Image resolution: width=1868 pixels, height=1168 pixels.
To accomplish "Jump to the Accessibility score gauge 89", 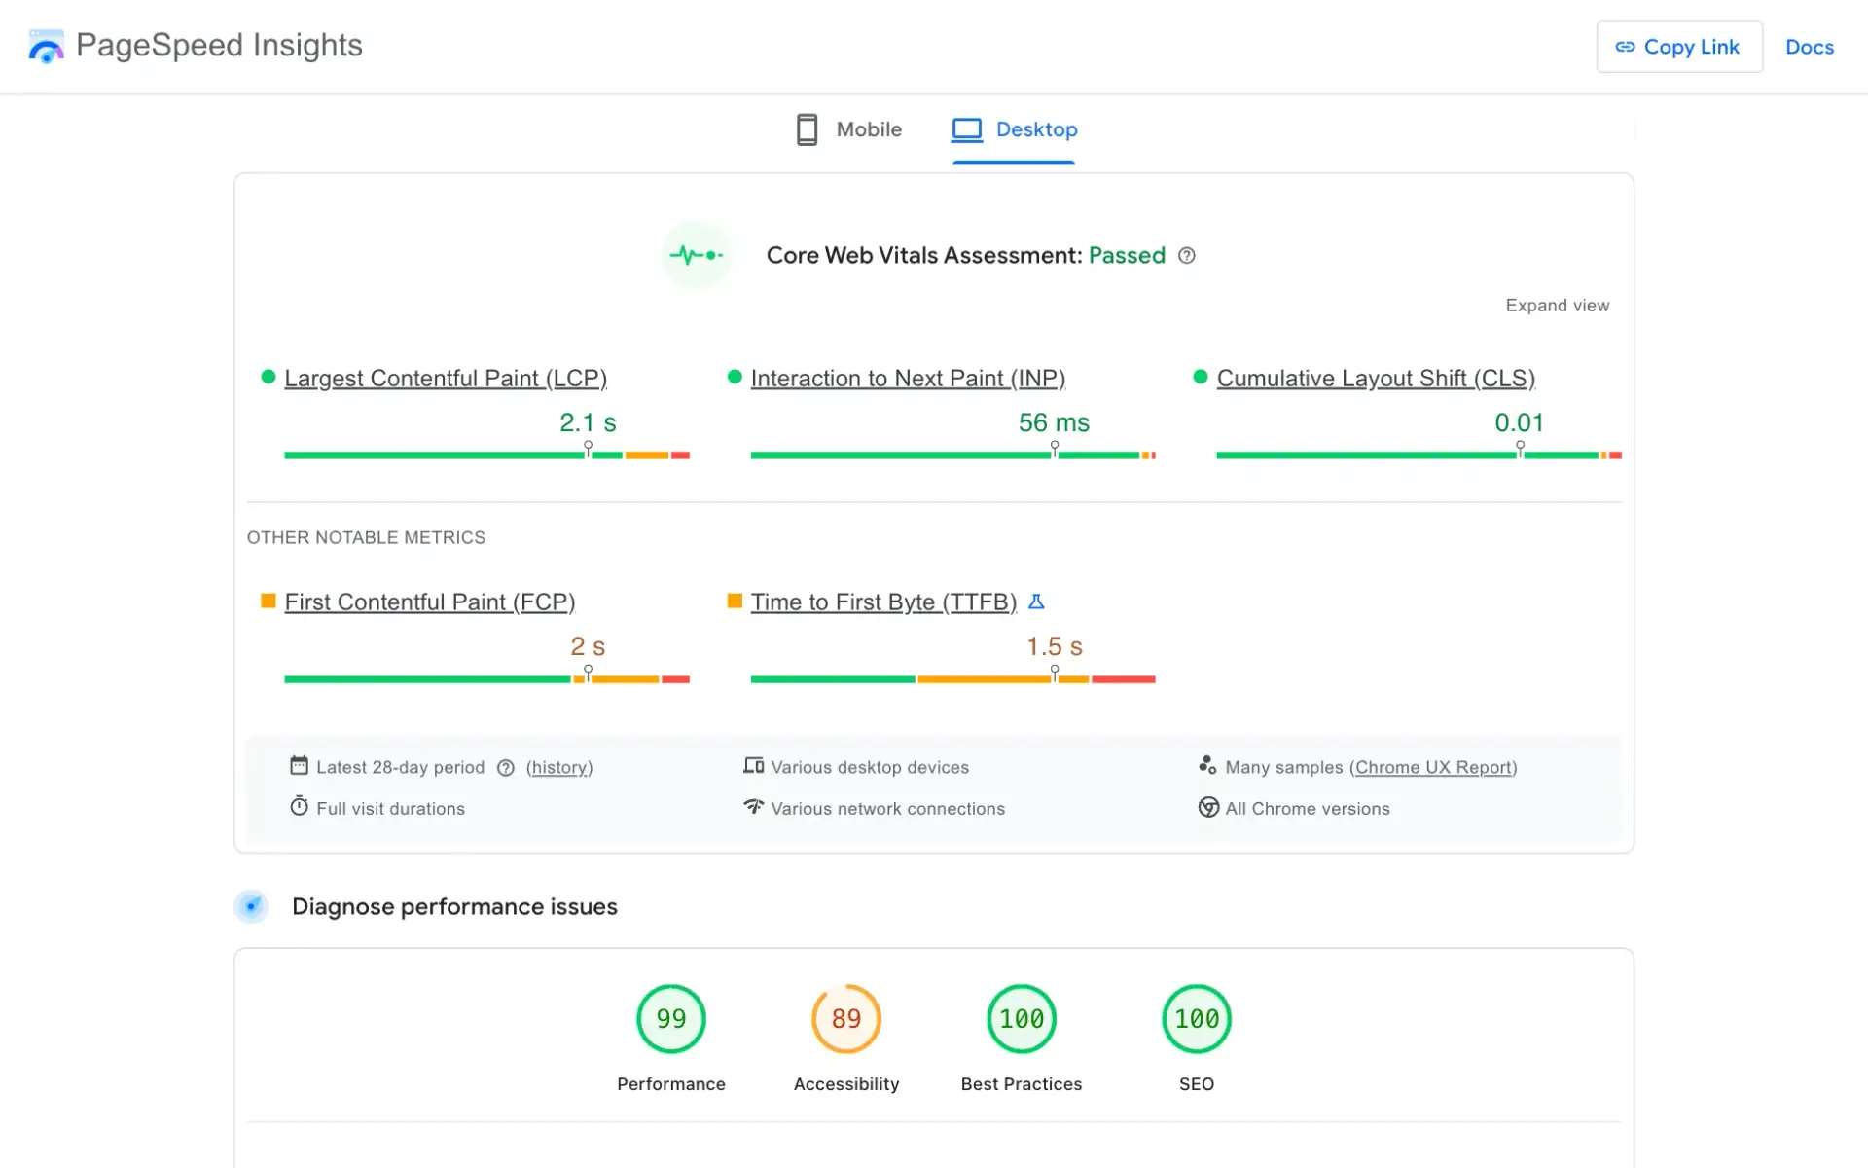I will [x=846, y=1019].
